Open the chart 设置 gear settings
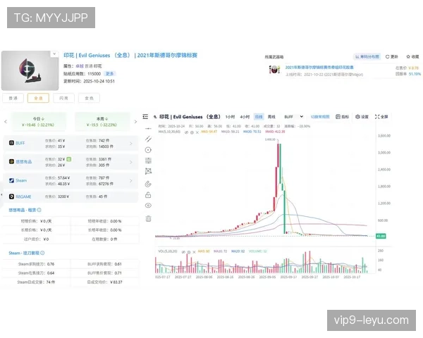 (x=362, y=116)
